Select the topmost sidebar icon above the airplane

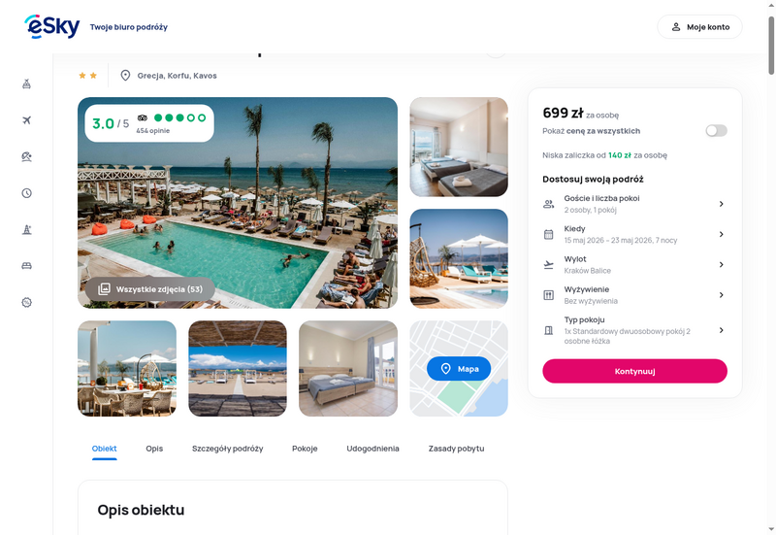27,84
